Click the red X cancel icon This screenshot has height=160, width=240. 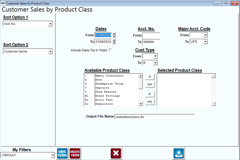pyautogui.click(x=116, y=153)
